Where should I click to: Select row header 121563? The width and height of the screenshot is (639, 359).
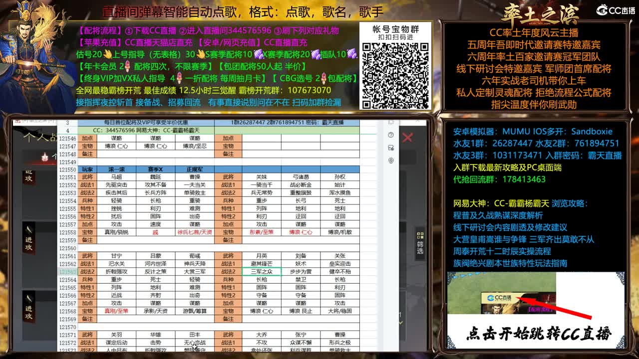point(67,272)
